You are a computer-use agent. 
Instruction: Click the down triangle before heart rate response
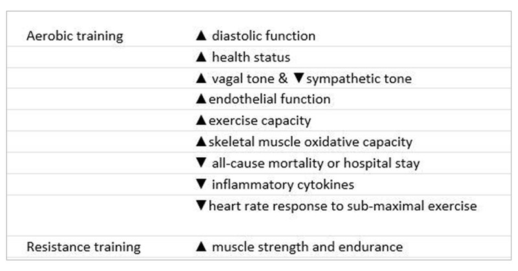pos(201,206)
